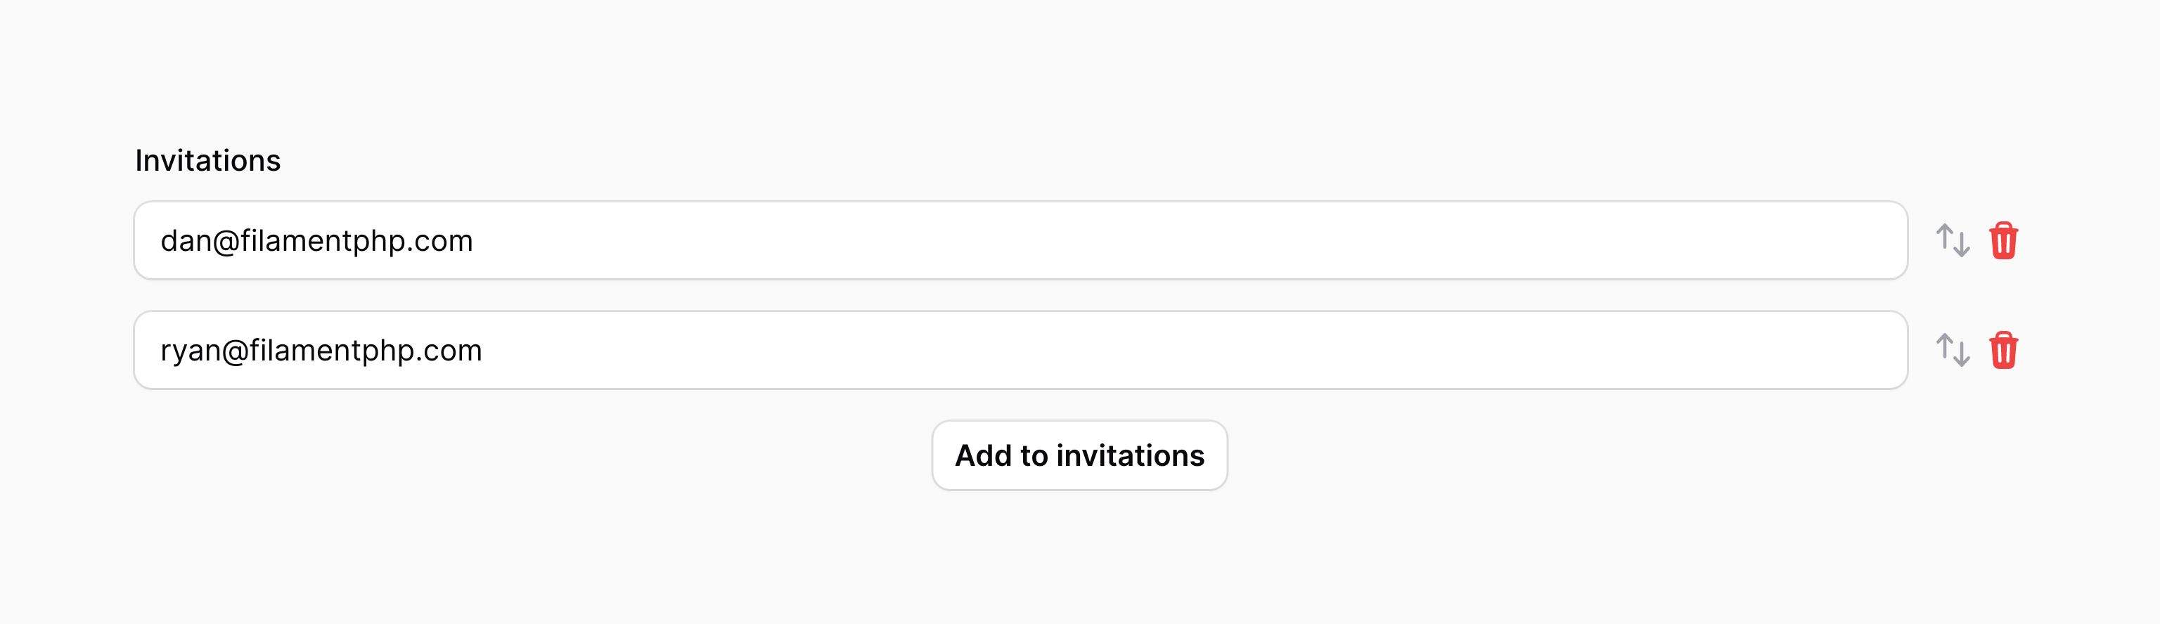Remove the first invitation with the red trash icon

[x=2003, y=240]
